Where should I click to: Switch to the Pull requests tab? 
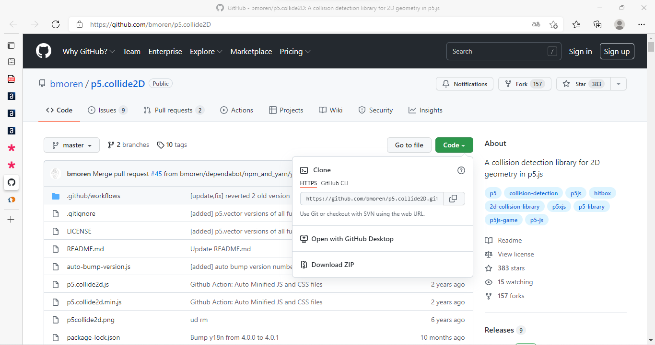click(x=174, y=110)
